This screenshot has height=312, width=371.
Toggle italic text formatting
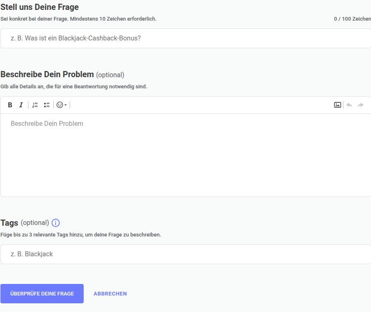(x=21, y=105)
